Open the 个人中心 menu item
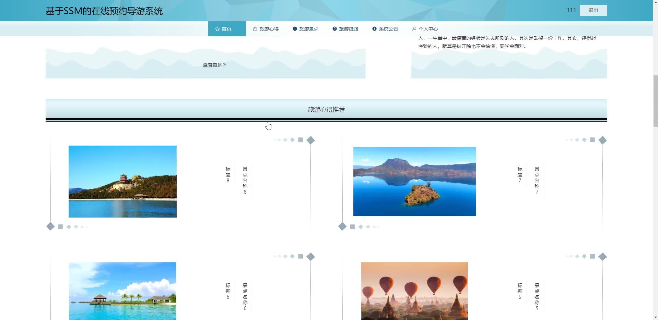This screenshot has width=658, height=320. (425, 29)
